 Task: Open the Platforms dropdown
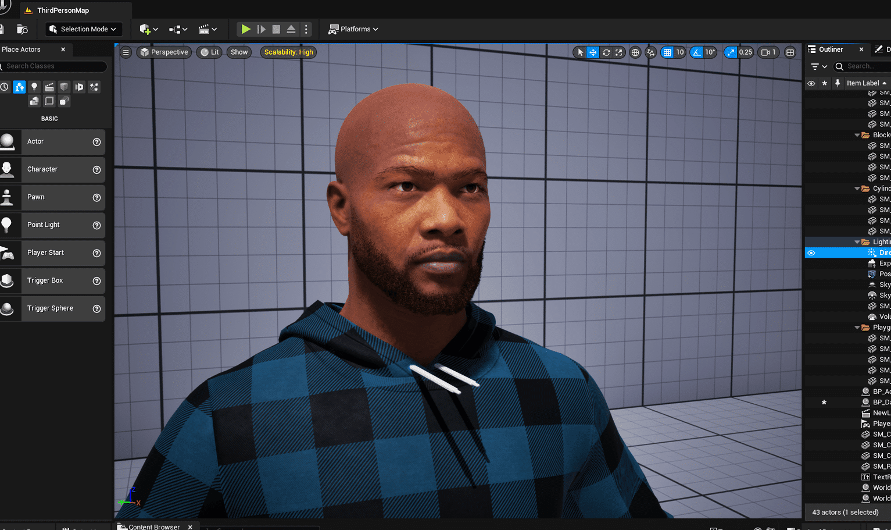(353, 29)
